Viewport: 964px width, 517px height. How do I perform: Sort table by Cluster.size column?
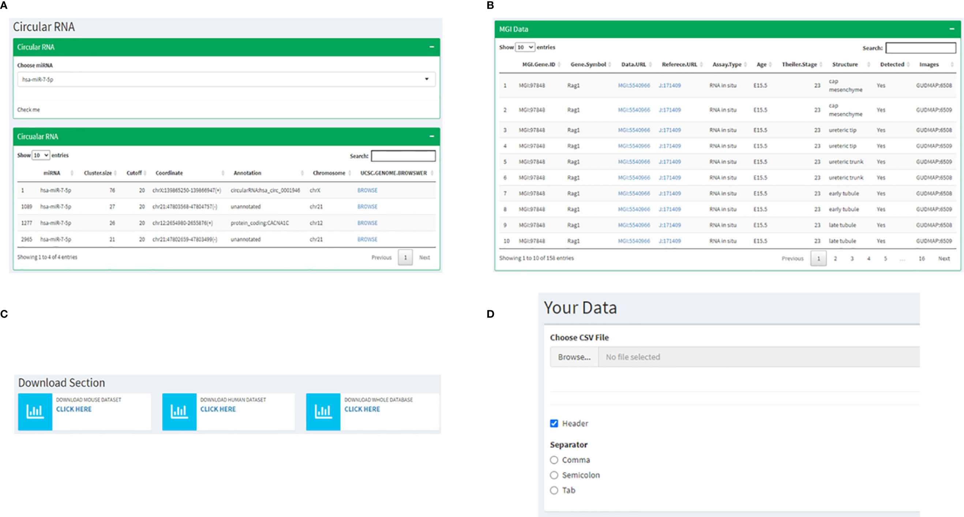click(x=98, y=173)
